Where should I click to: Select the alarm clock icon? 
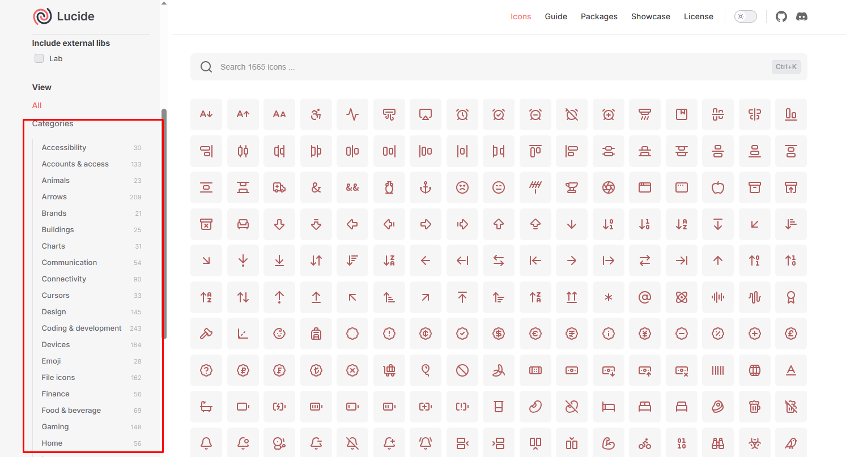pyautogui.click(x=462, y=114)
